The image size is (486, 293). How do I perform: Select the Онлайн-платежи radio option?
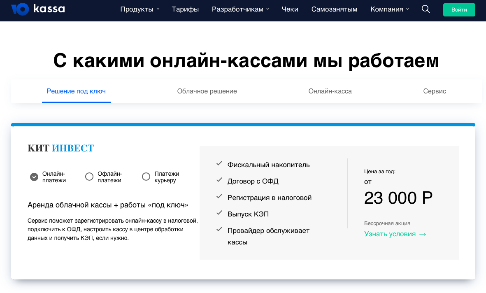[x=34, y=177]
